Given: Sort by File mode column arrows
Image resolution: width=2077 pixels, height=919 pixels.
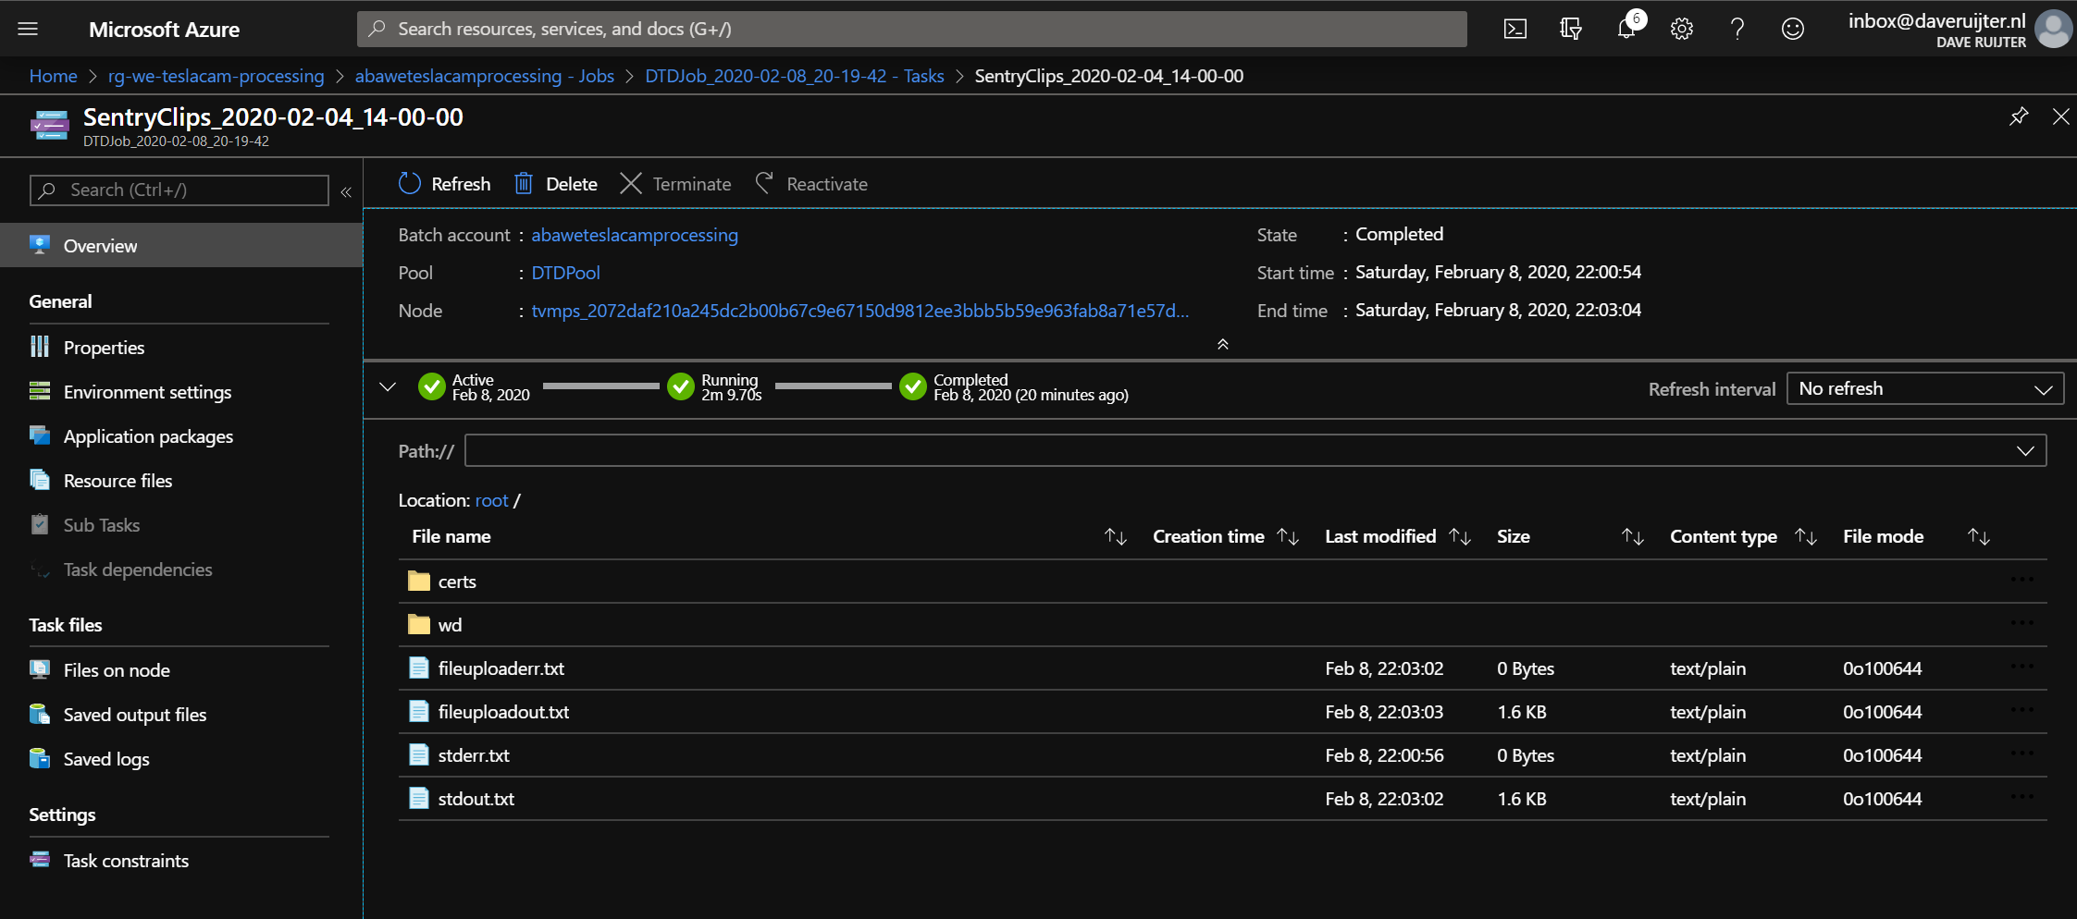Looking at the screenshot, I should [1979, 536].
